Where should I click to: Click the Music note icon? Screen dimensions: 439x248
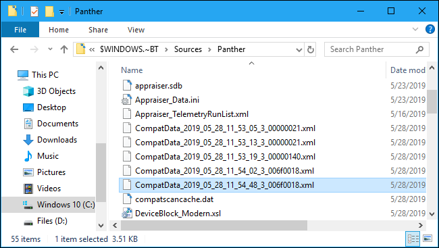(x=28, y=156)
